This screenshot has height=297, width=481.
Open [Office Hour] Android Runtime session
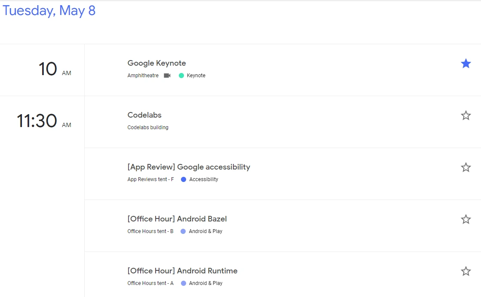click(x=182, y=271)
